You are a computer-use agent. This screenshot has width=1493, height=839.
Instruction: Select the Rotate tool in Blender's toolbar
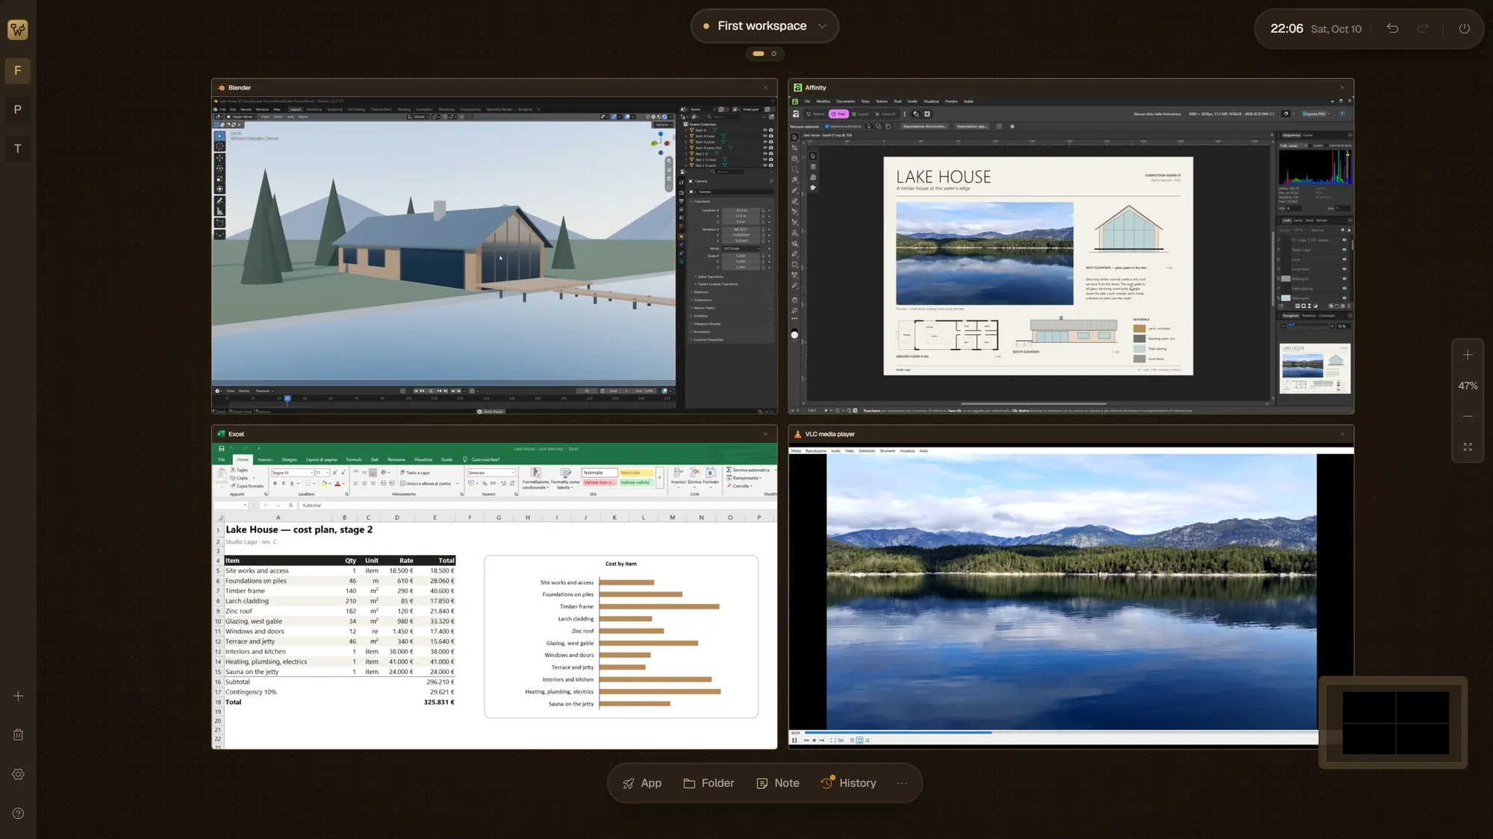(219, 169)
